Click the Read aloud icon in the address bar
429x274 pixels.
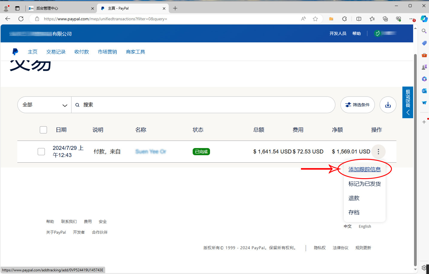[x=303, y=19]
